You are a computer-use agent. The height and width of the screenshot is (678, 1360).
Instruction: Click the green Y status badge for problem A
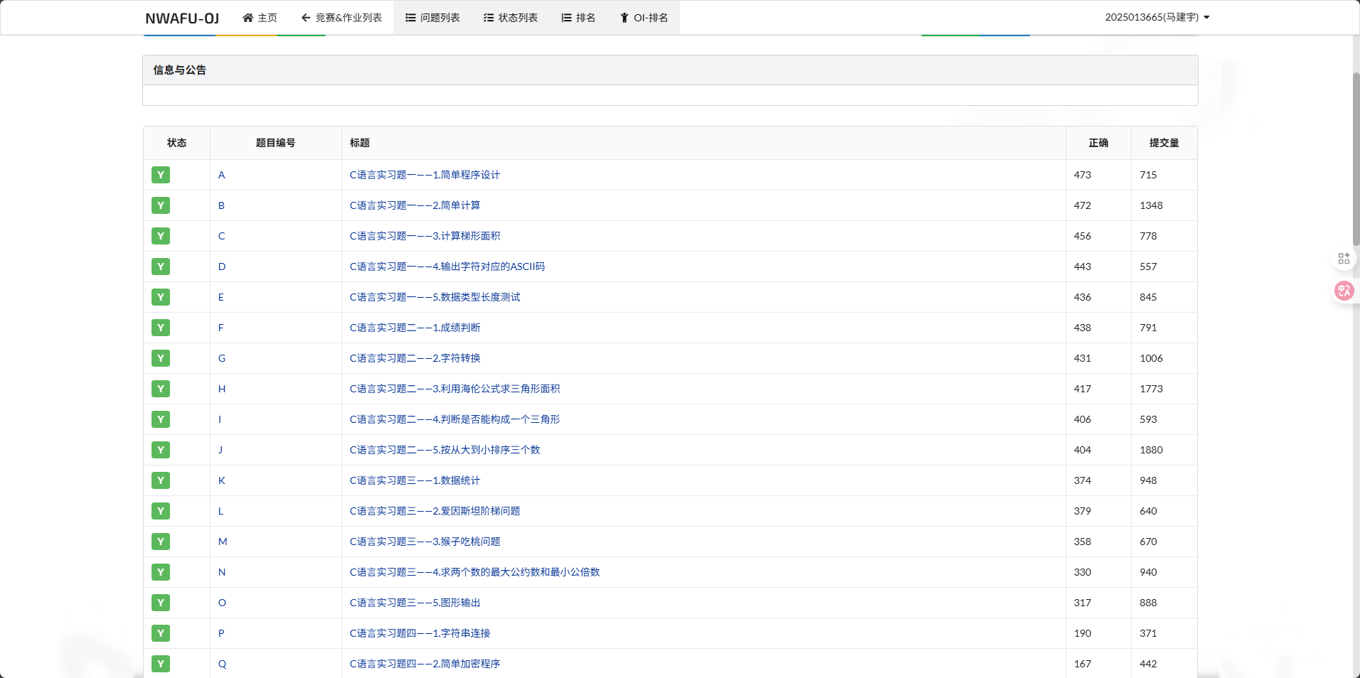click(x=161, y=175)
